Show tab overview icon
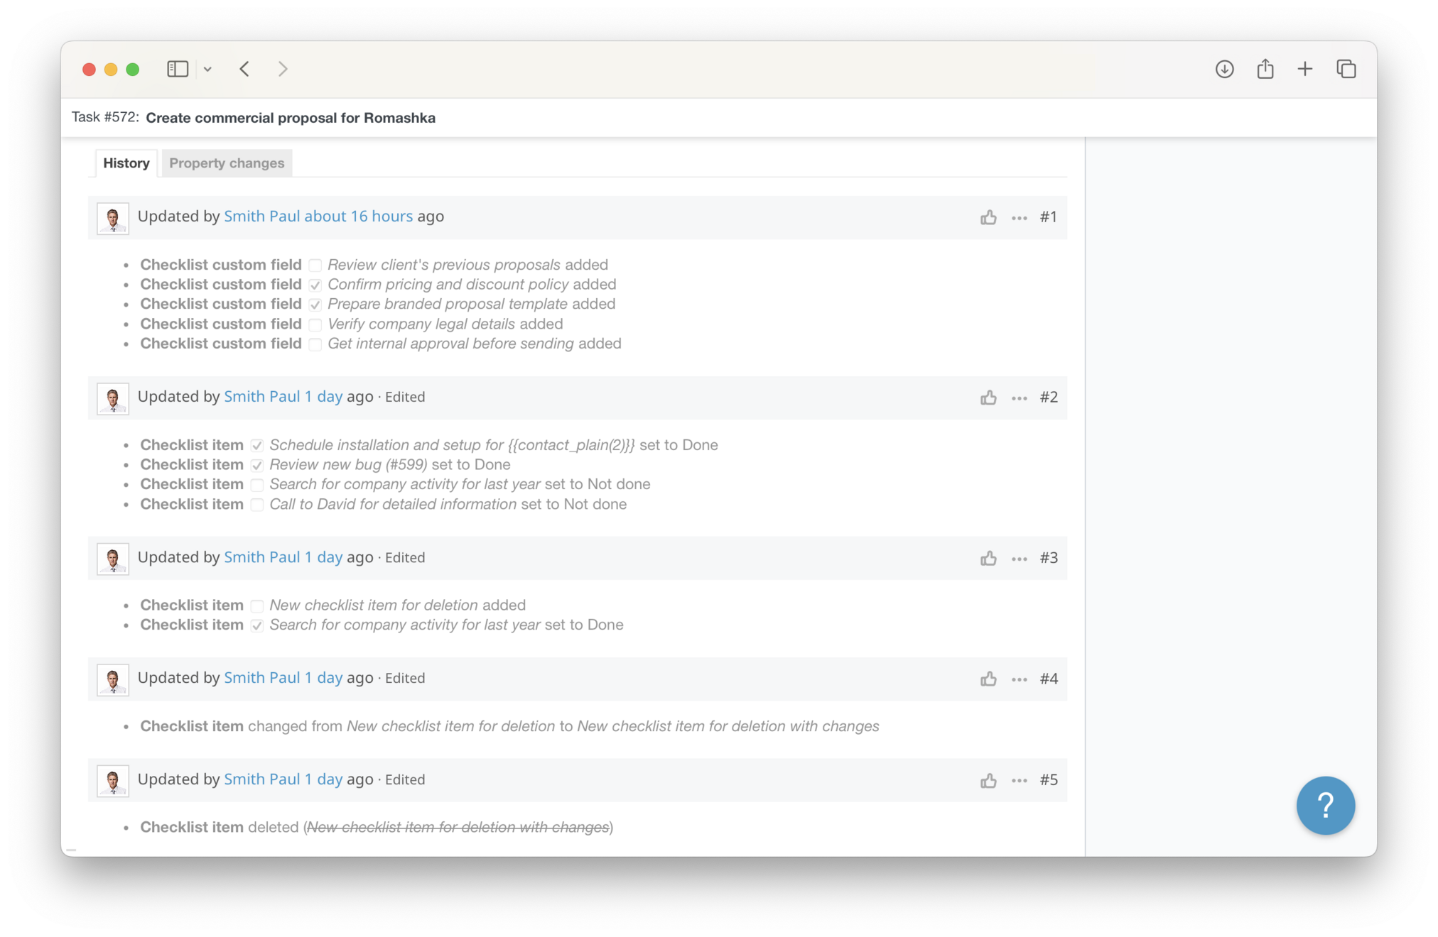Viewport: 1438px width, 937px height. (x=1346, y=69)
